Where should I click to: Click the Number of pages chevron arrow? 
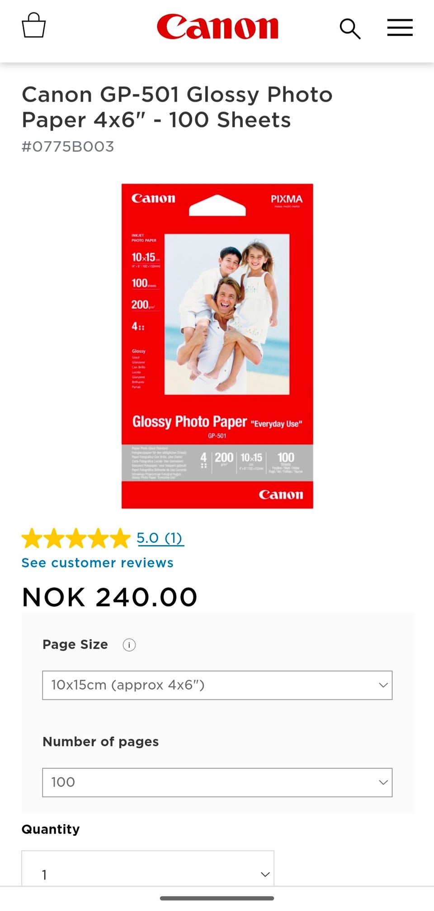(x=383, y=783)
